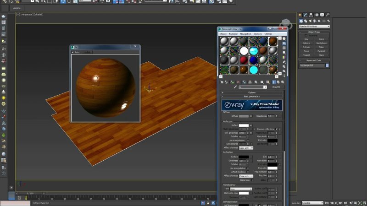Toggle AutoGrid checkbox

coord(306,36)
